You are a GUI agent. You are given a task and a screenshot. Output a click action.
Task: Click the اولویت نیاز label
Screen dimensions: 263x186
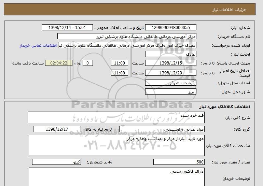(x=240, y=54)
